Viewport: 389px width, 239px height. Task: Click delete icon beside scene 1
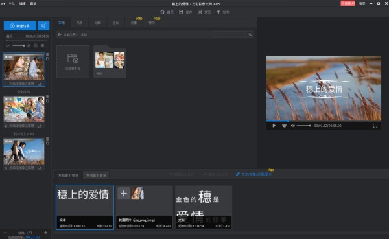pos(47,54)
